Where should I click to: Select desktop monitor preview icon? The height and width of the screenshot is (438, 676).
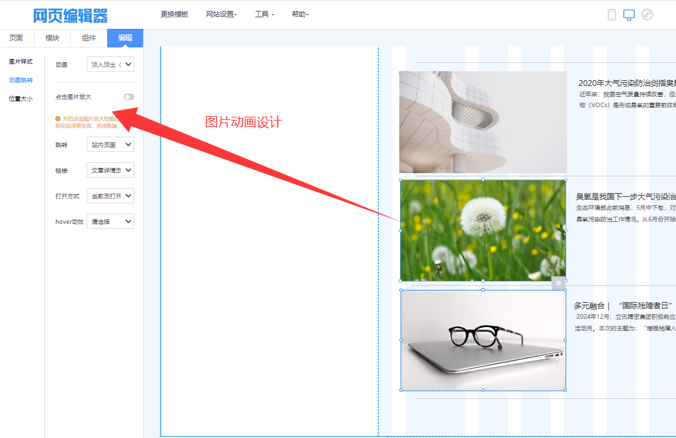pyautogui.click(x=629, y=15)
